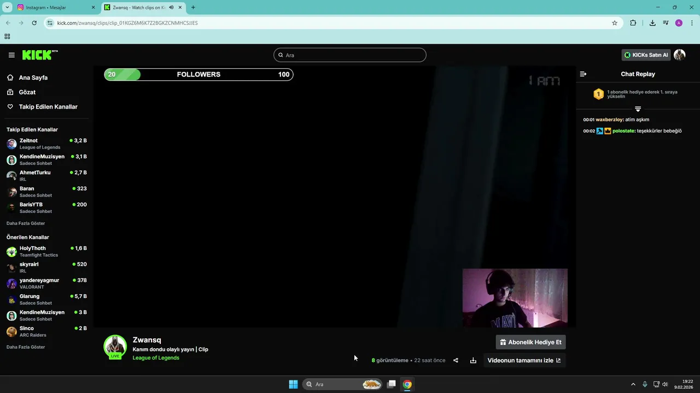The height and width of the screenshot is (393, 700).
Task: Close the Instagram tab
Action: 93,8
